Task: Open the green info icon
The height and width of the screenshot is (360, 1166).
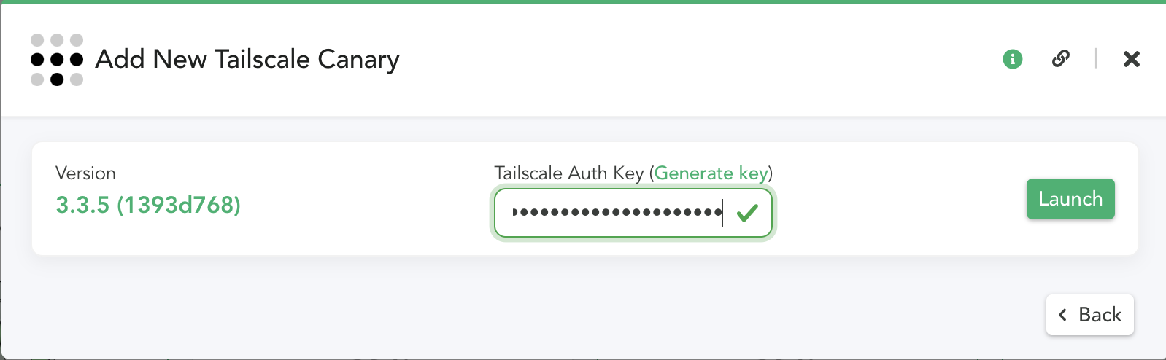Action: tap(1013, 59)
